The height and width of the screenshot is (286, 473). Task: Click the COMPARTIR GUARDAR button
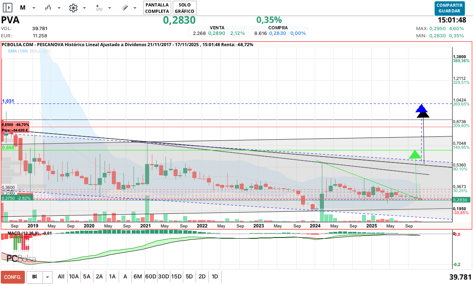point(449,8)
